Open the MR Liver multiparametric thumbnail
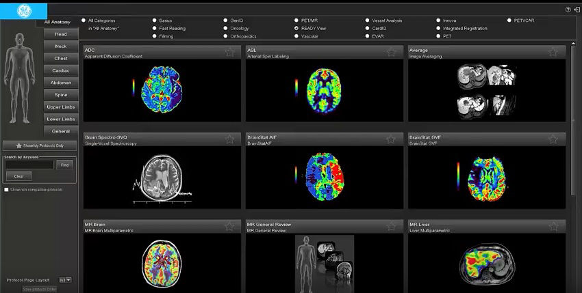Image resolution: width=582 pixels, height=293 pixels. (x=487, y=263)
